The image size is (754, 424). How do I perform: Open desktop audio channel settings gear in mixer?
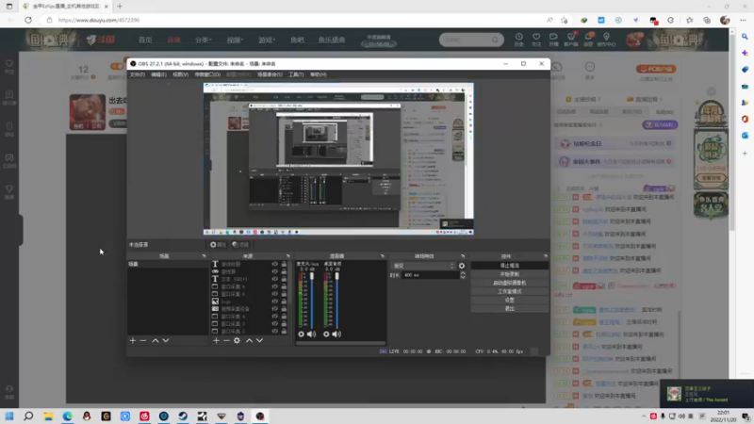pos(326,334)
